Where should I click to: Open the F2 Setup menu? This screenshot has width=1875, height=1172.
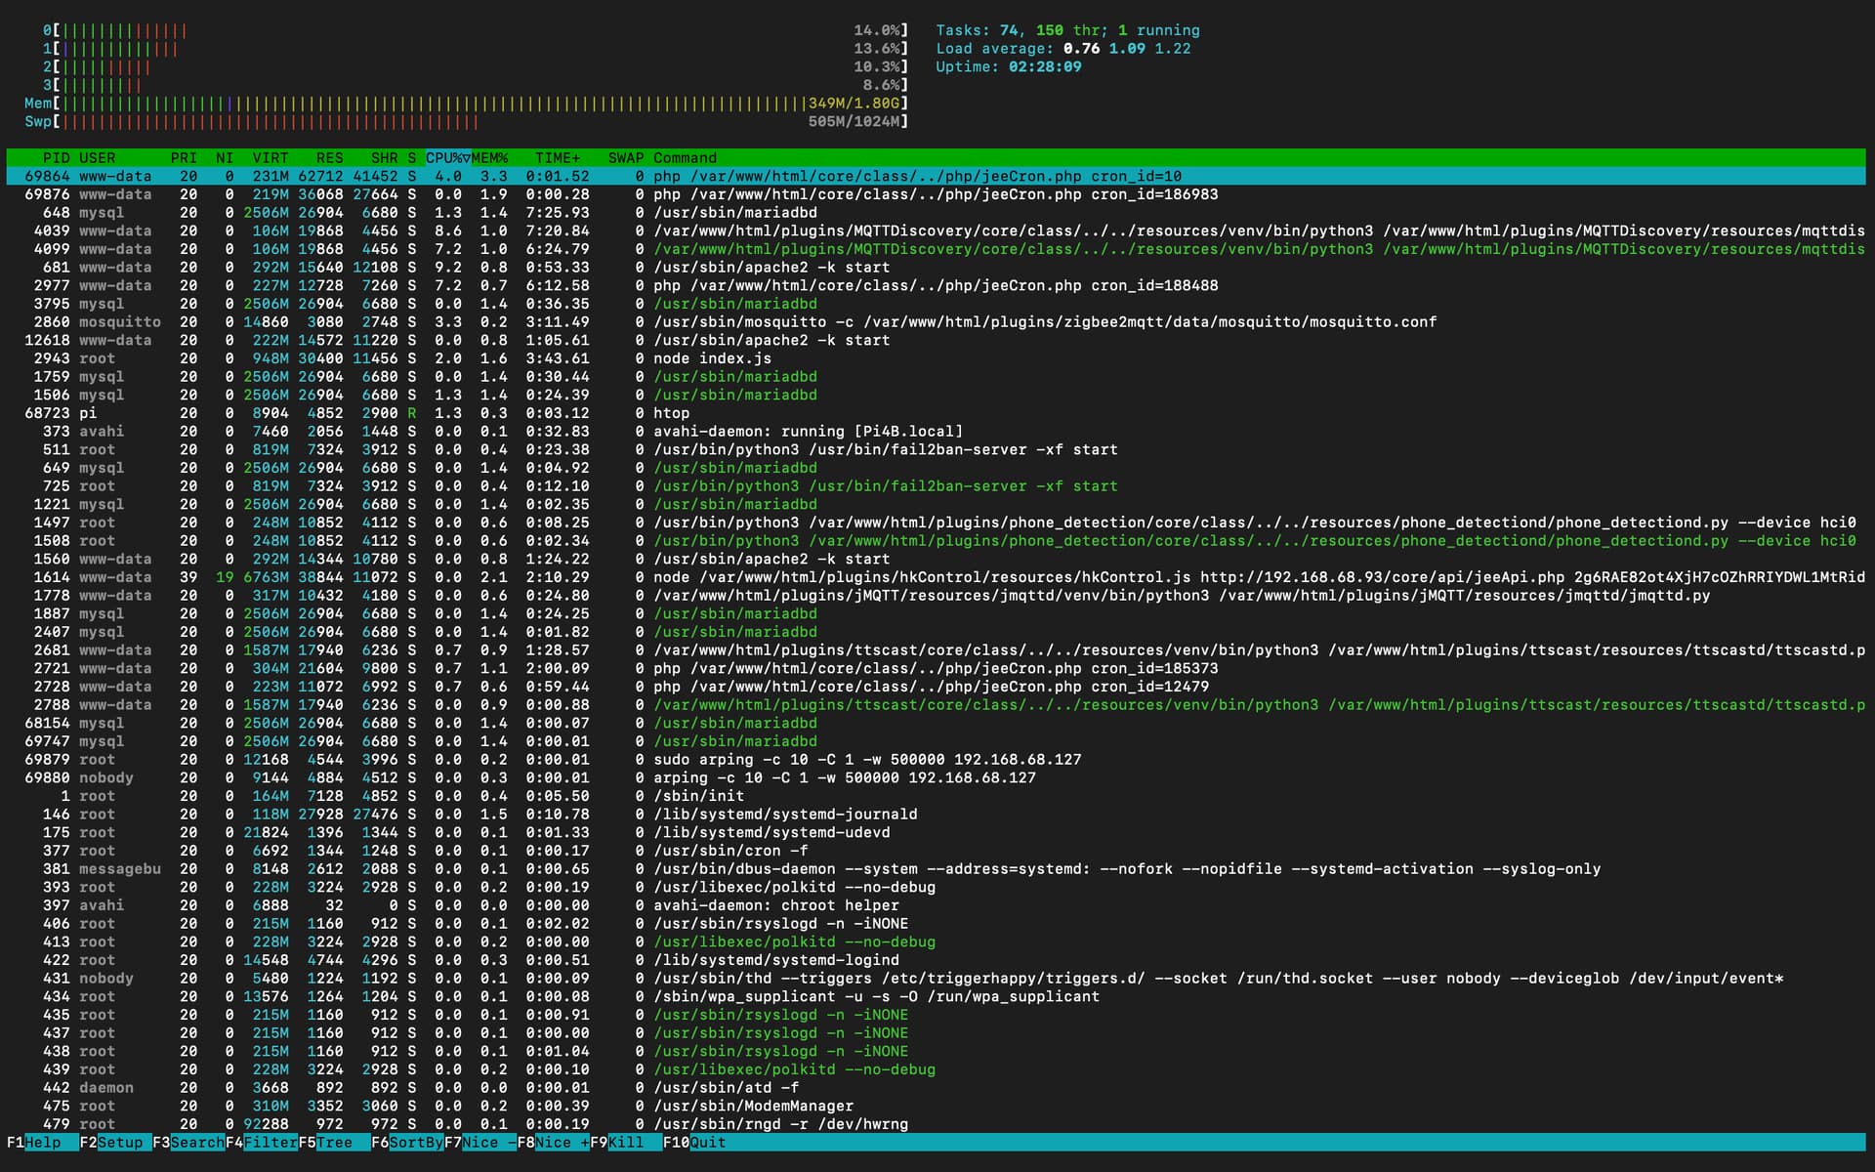click(119, 1142)
